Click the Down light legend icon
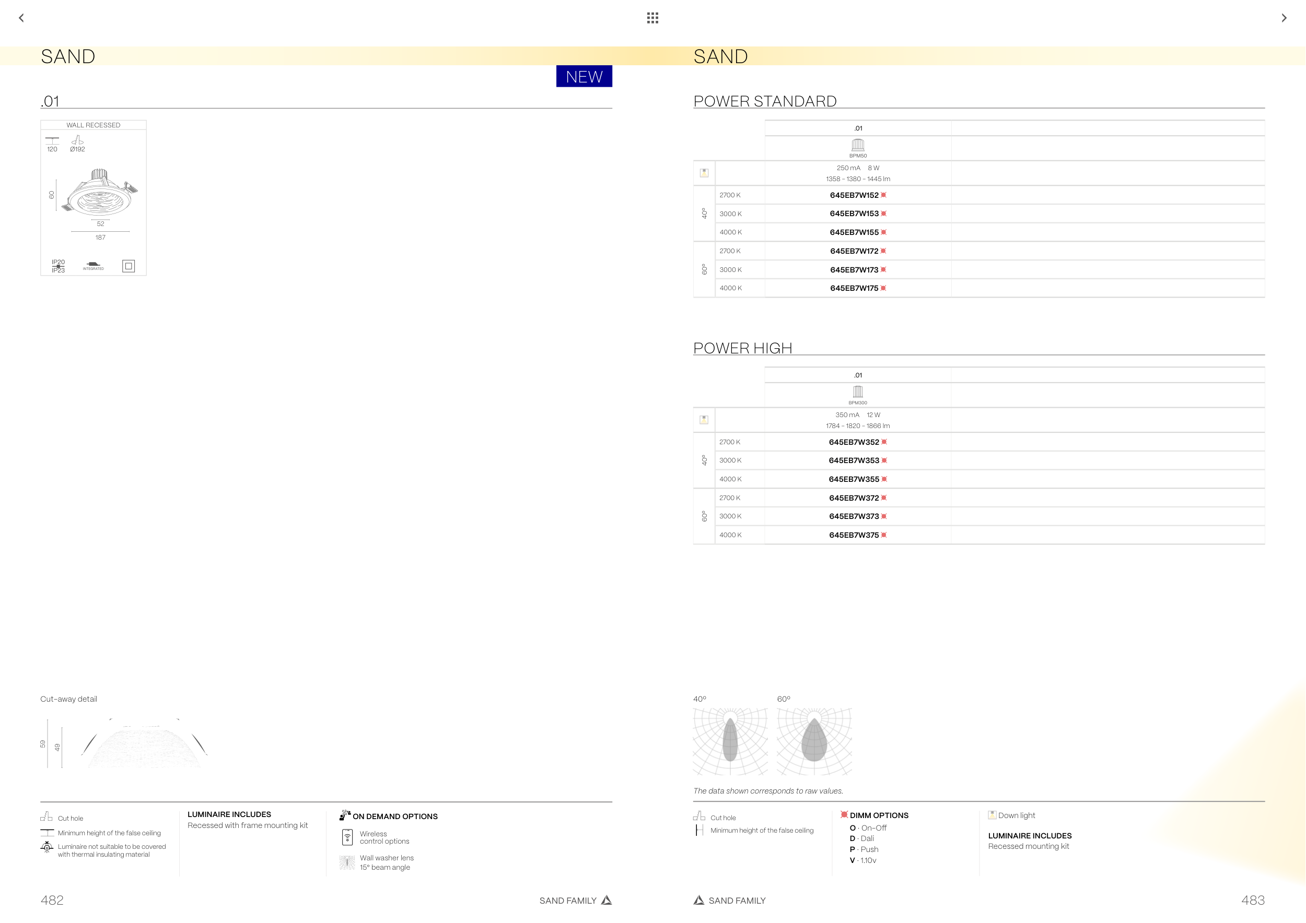The image size is (1306, 923). (x=992, y=815)
